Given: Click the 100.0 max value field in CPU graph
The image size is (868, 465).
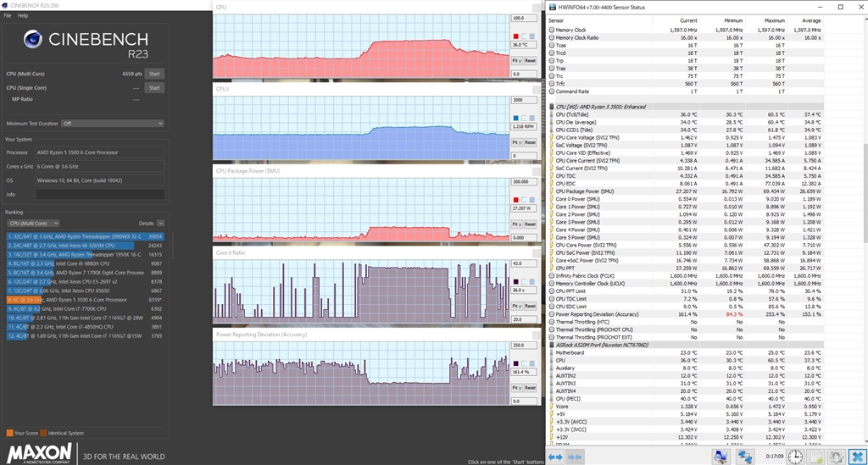Looking at the screenshot, I should point(524,18).
